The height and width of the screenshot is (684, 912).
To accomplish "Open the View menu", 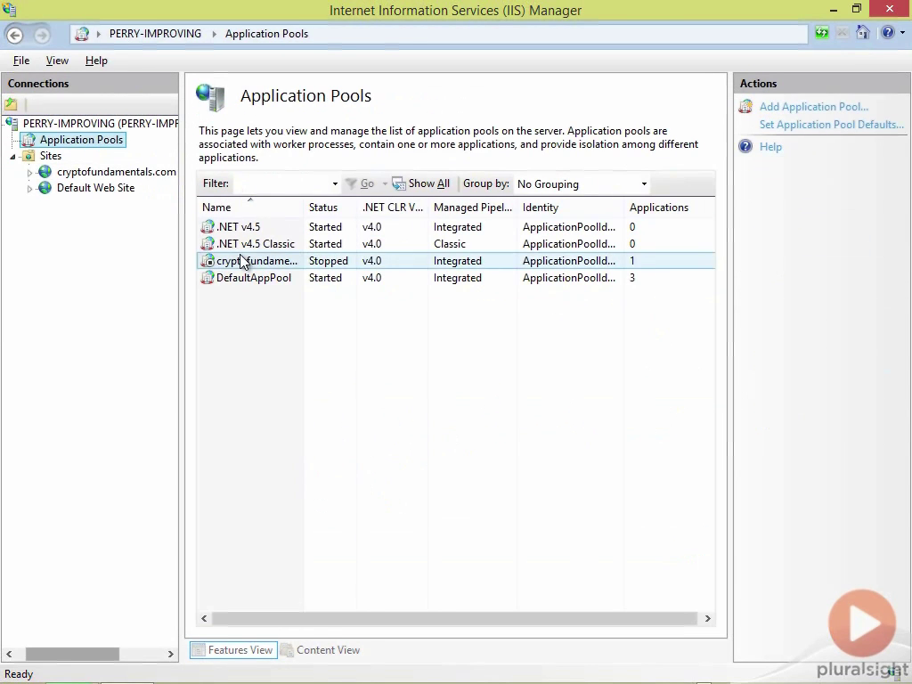I will (57, 61).
